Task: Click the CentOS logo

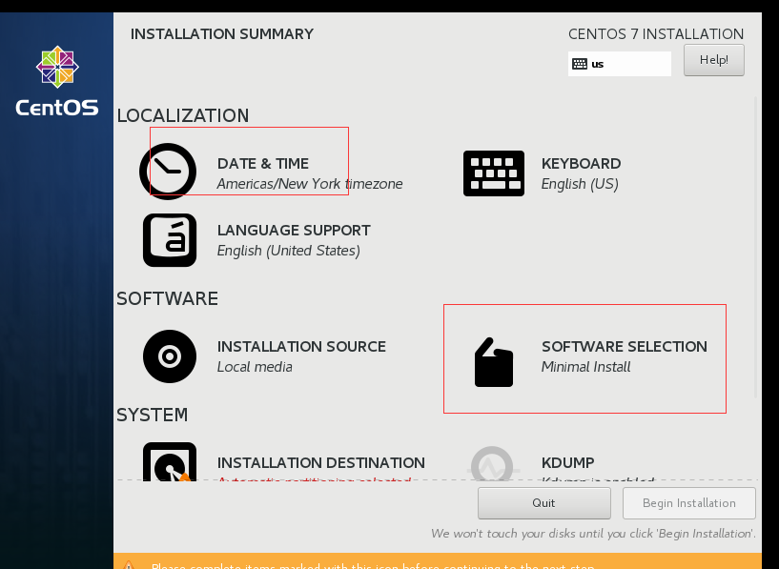Action: click(57, 81)
